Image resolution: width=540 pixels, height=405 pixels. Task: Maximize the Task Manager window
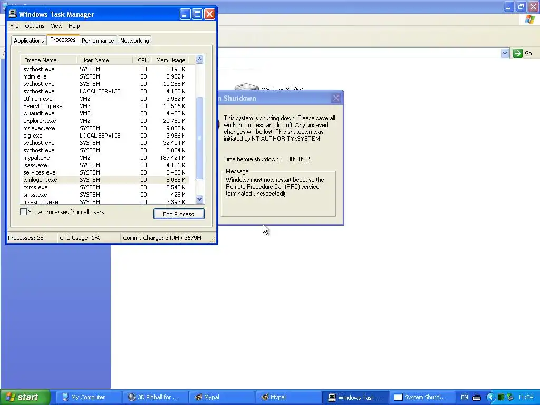click(197, 14)
